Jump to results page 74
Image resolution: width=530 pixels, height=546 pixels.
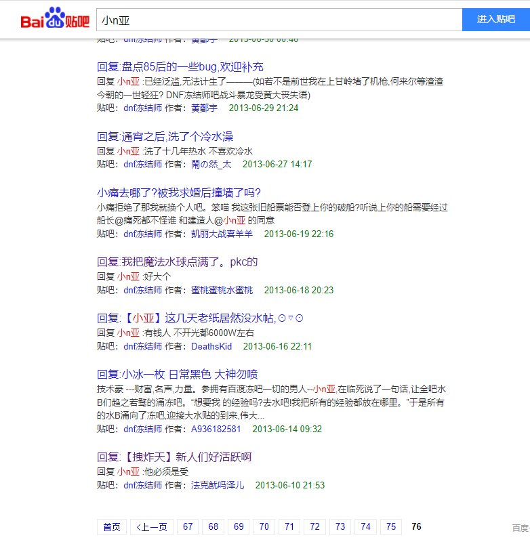(x=365, y=527)
